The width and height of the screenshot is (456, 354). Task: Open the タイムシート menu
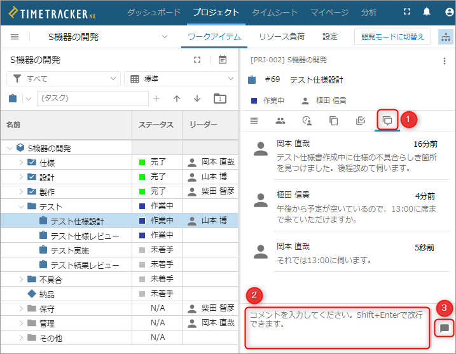coord(275,13)
